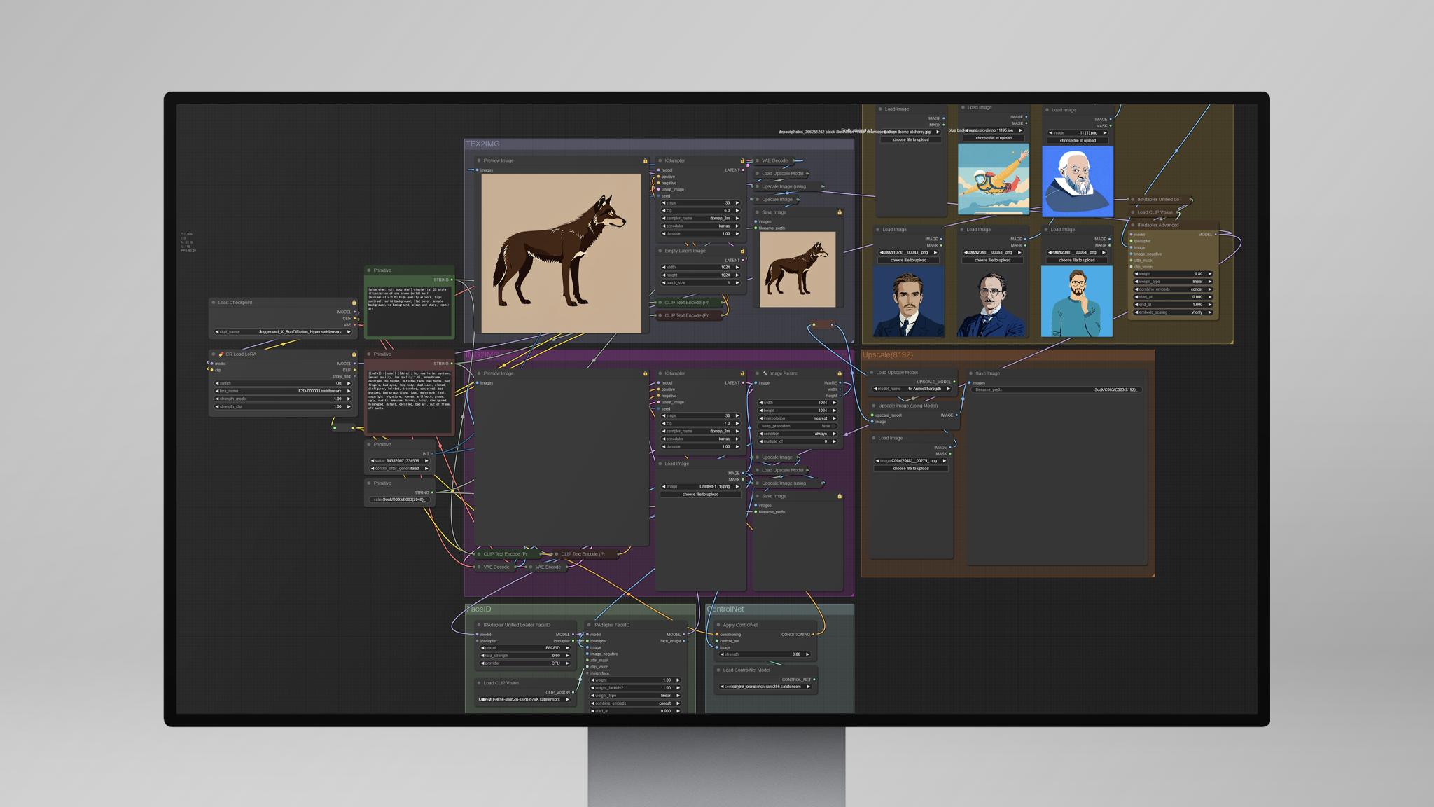The height and width of the screenshot is (807, 1434).
Task: Click collapse dot on IPAdapter Advanced node
Action: pos(1133,225)
